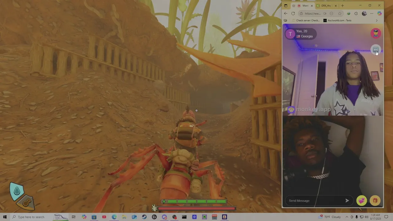Image resolution: width=393 pixels, height=221 pixels.
Task: Click the network tray icon
Action: 361,217
